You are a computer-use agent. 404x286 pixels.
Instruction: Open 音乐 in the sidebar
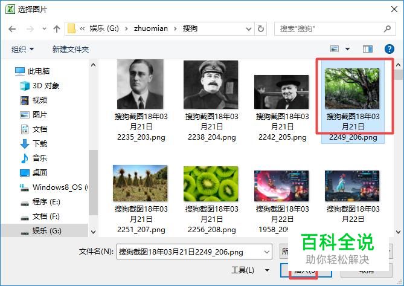pyautogui.click(x=33, y=158)
